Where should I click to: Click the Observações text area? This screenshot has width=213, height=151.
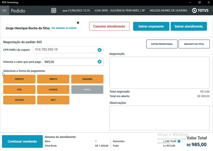160,118
